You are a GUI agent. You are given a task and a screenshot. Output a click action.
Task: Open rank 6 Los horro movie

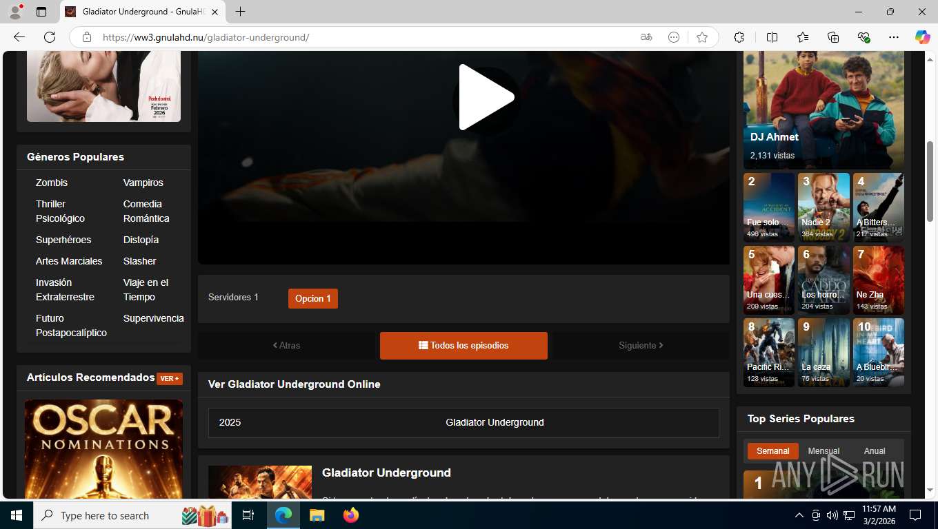824,280
